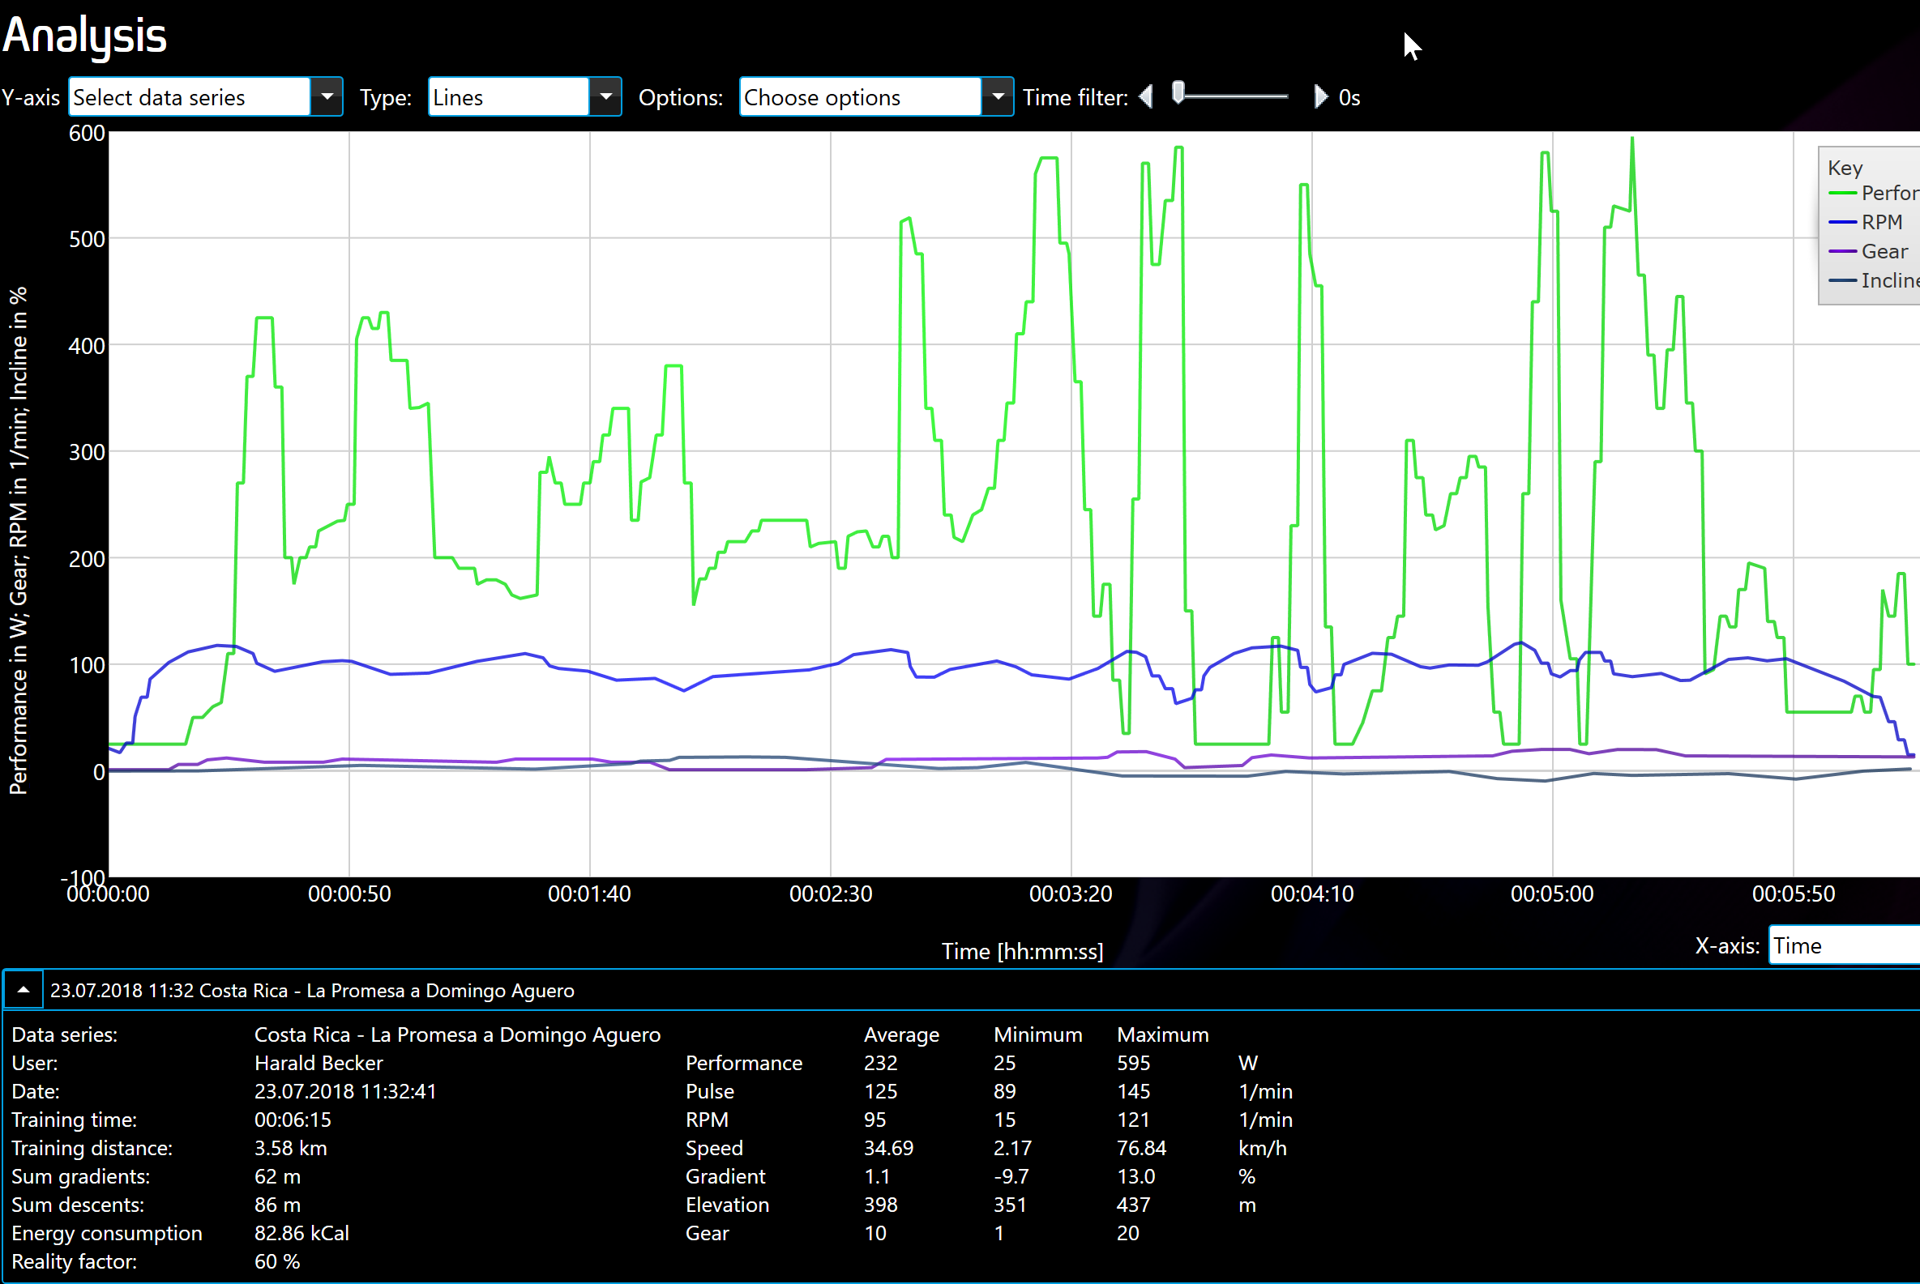
Task: Open the Options dropdown arrow
Action: coord(998,96)
